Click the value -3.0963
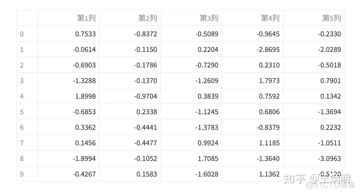Viewport: 360px width, 194px height. (x=329, y=159)
